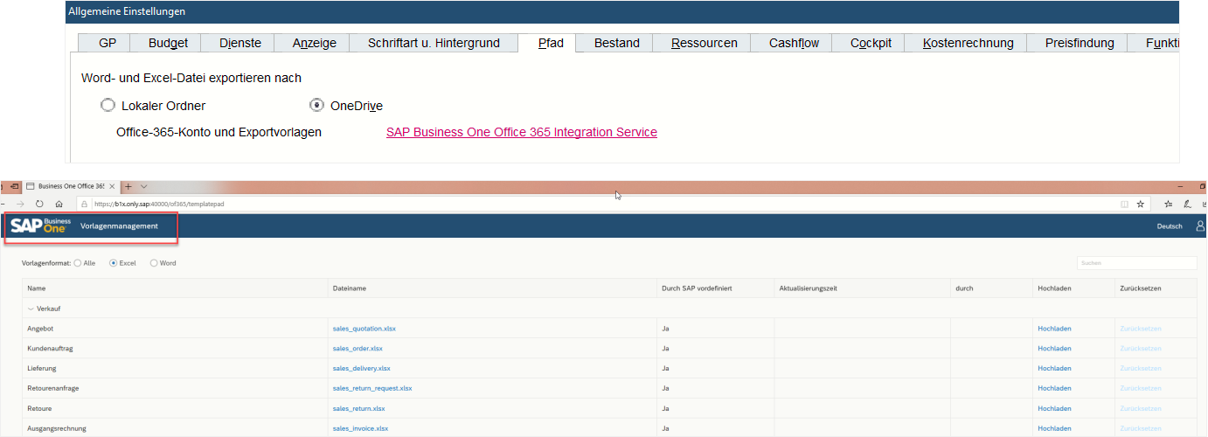Switch to the Cashflow tab

pyautogui.click(x=794, y=43)
